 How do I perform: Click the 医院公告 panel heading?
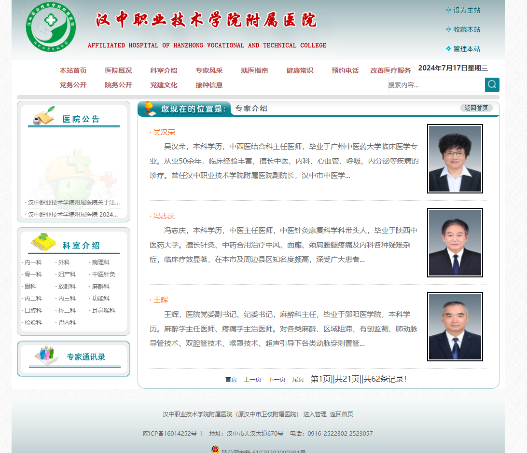coord(81,119)
